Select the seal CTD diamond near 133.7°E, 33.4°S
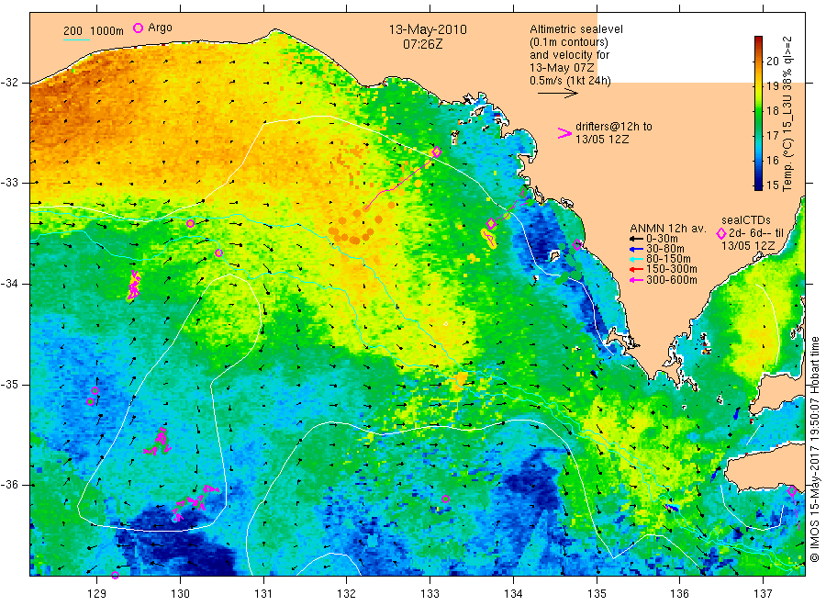This screenshot has height=606, width=826. [491, 224]
